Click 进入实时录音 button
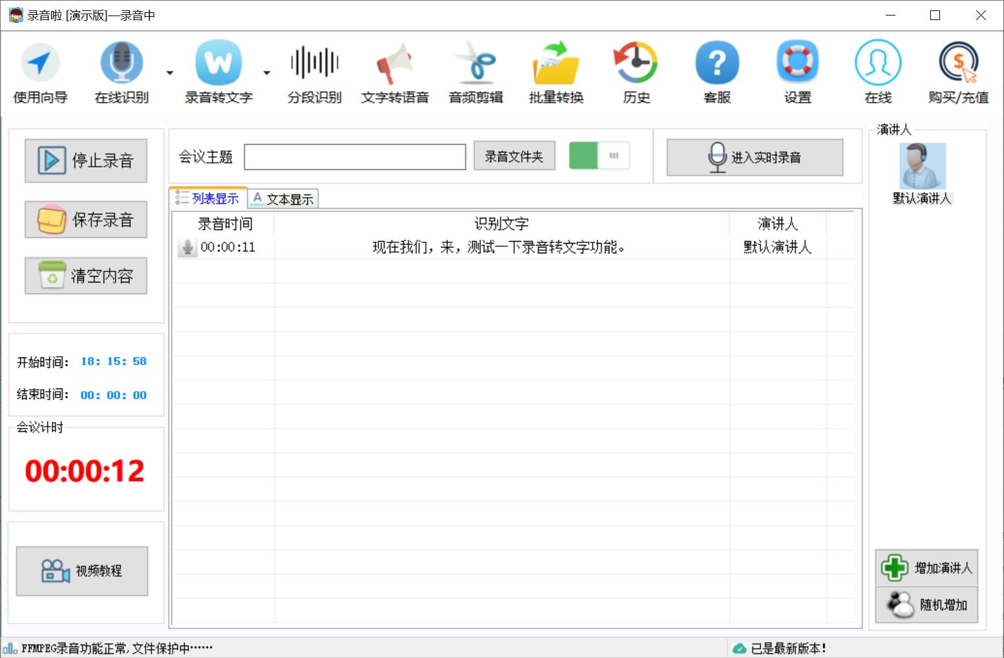This screenshot has height=658, width=1004. tap(754, 157)
